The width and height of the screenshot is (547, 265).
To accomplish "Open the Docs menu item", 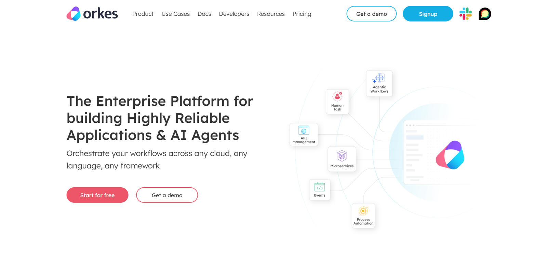I will [204, 14].
